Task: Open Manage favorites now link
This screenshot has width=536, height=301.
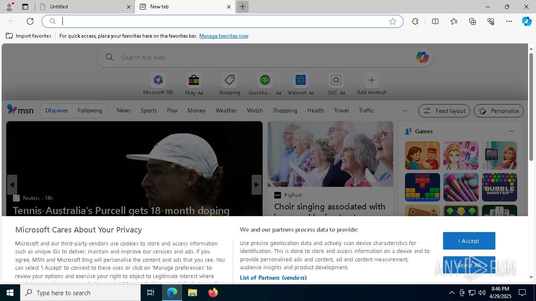Action: (x=224, y=36)
